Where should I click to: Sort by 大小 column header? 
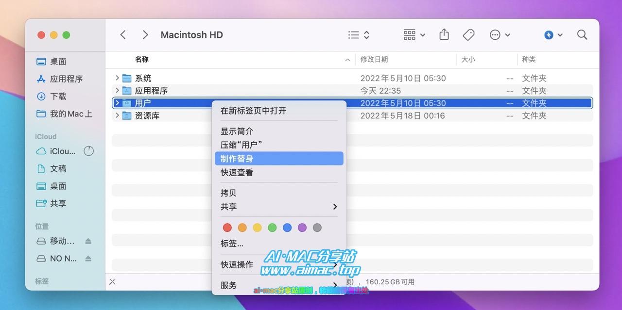468,60
